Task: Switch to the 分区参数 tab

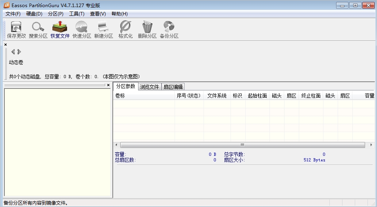Action: point(126,86)
